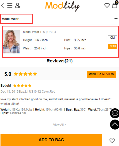Image resolution: width=119 pixels, height=146 pixels.
Task: Open View All reviews link
Action: coord(59,125)
